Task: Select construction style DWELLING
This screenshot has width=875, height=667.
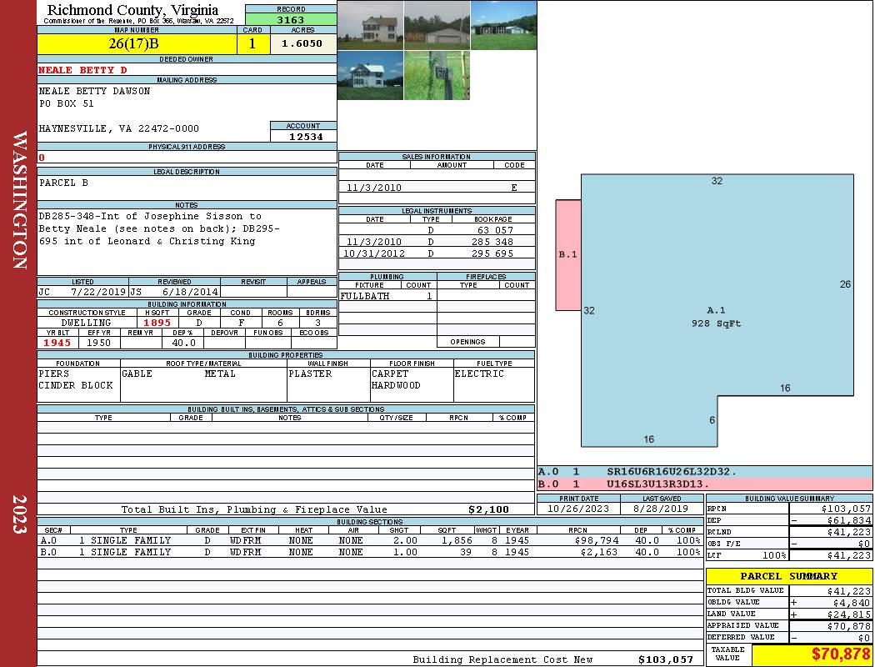Action: [86, 323]
